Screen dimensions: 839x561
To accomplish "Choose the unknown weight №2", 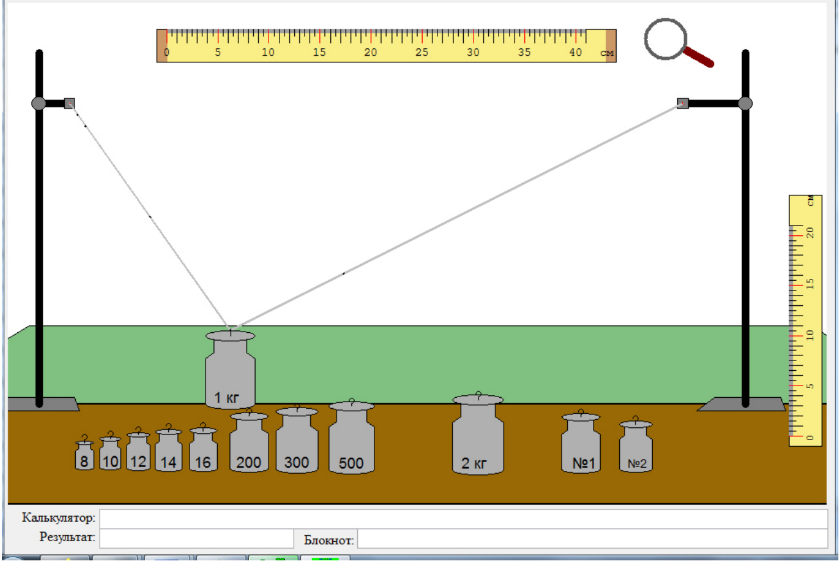I will click(636, 445).
